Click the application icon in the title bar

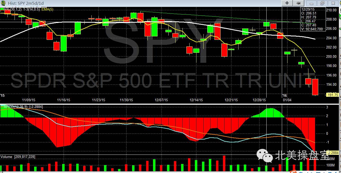3,3
